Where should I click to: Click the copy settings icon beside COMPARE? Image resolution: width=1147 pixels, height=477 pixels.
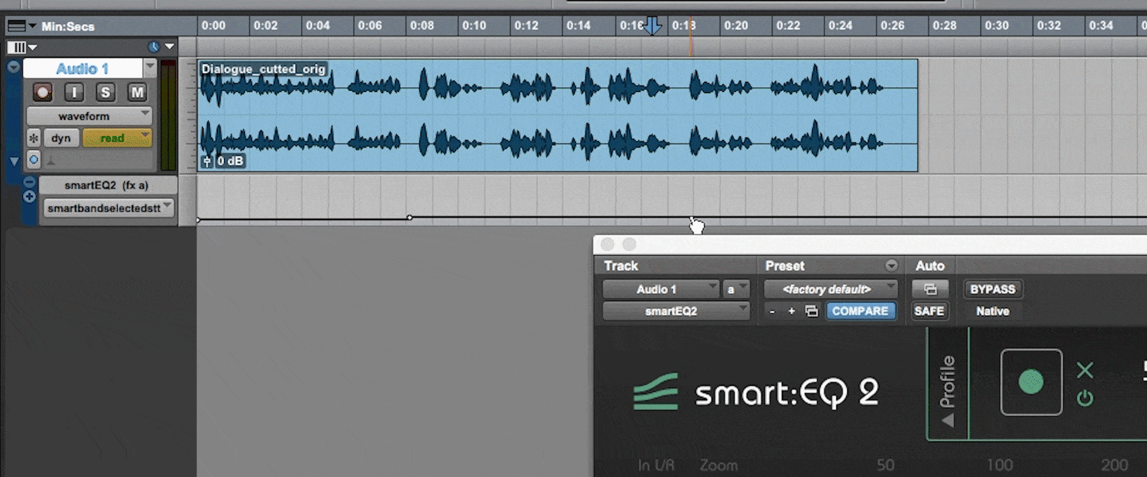[811, 311]
